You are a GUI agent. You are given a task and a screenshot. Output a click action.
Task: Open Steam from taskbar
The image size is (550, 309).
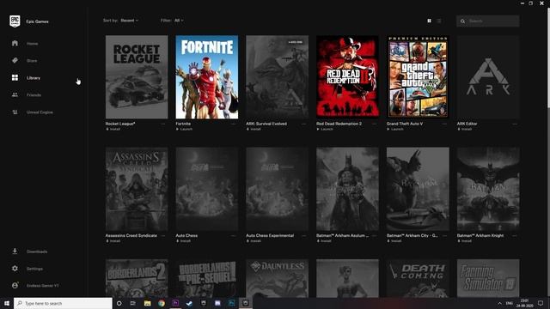click(x=189, y=303)
